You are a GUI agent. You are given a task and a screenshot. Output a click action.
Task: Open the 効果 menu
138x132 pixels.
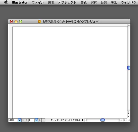104,2
